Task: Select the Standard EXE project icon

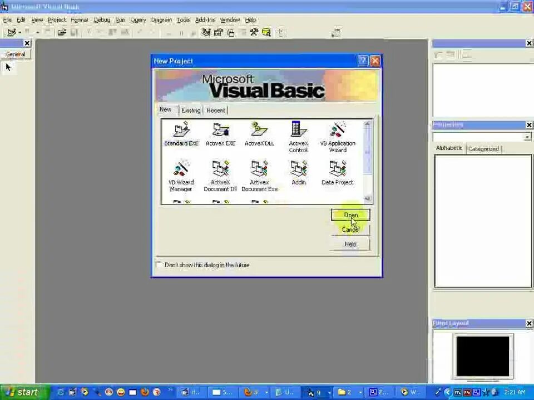Action: (181, 134)
